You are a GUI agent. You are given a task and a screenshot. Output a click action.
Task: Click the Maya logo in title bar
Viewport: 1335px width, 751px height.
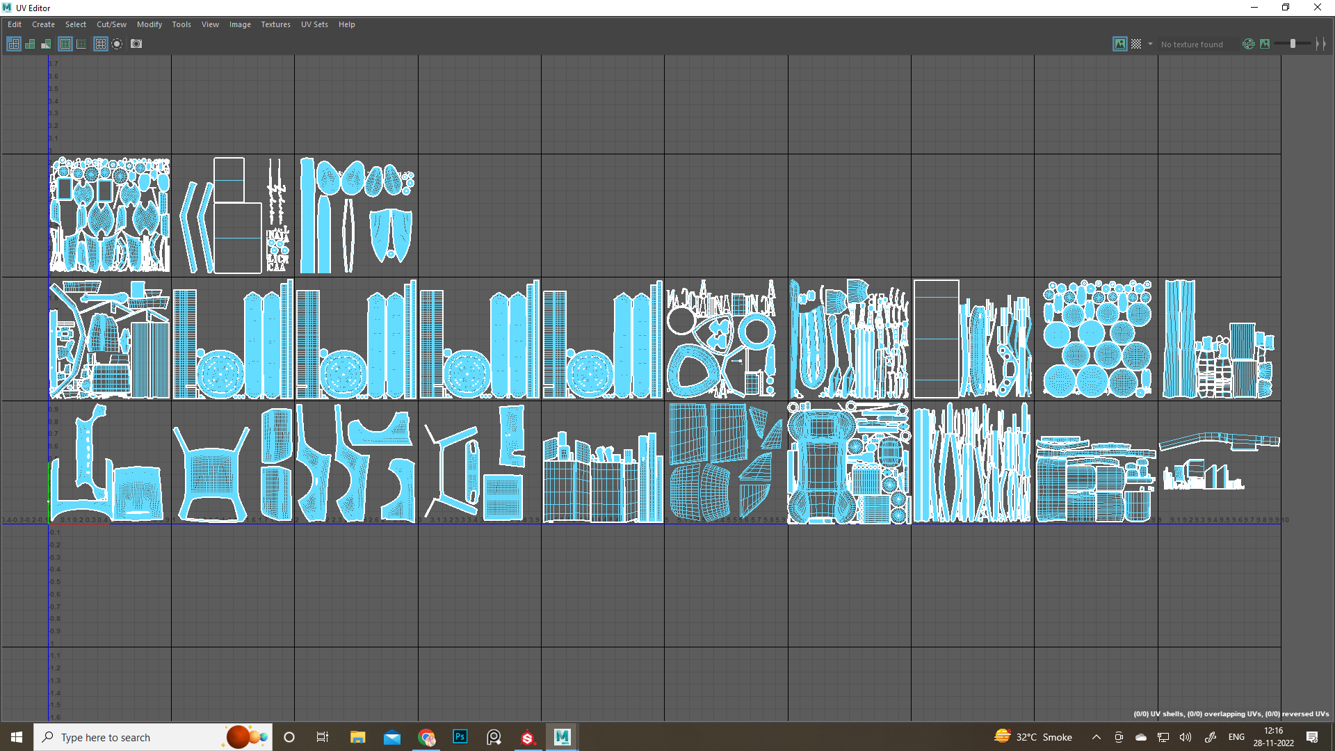[7, 8]
